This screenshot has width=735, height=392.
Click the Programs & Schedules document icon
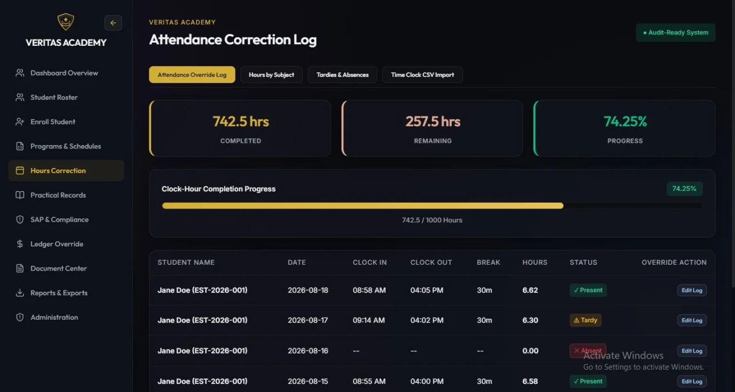(x=20, y=146)
